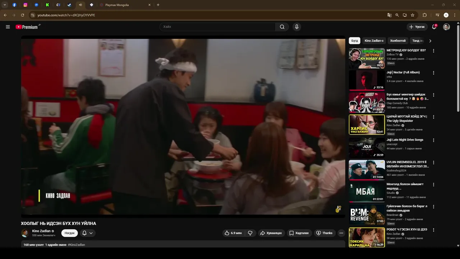This screenshot has width=460, height=259.
Task: Open options for Clap Comedy Club video
Action: (x=433, y=95)
